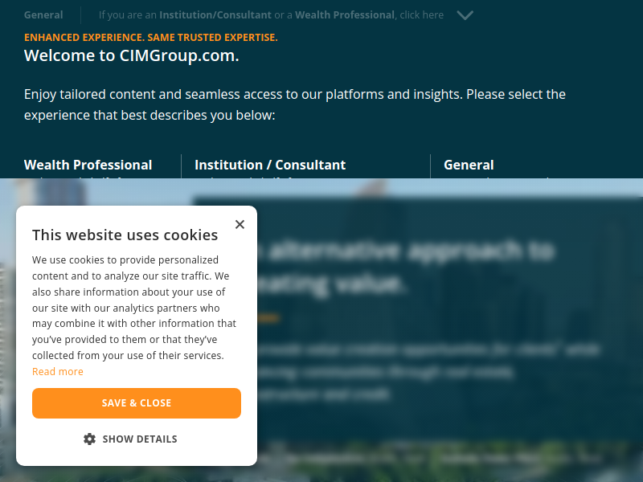
Task: Select the Institution / Consultant experience heading
Action: [270, 165]
